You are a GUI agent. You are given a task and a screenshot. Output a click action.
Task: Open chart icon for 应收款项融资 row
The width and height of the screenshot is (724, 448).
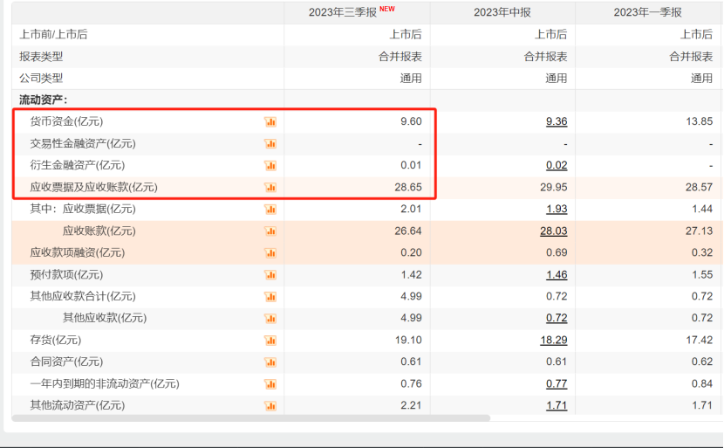click(270, 253)
